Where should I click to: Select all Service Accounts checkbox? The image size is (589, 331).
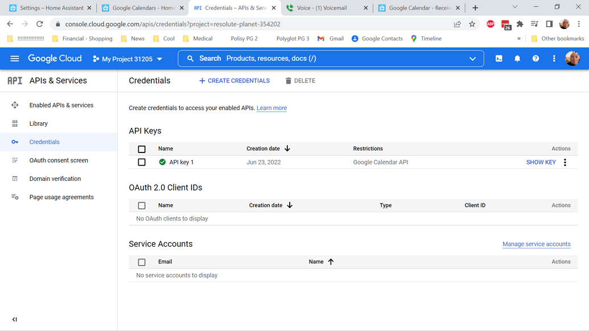click(142, 262)
